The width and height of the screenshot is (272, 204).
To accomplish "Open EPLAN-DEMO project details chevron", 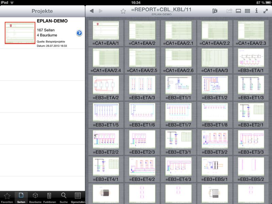I will click(79, 33).
